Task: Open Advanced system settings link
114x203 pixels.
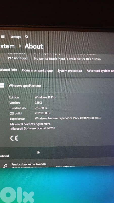Action: pos(100,71)
